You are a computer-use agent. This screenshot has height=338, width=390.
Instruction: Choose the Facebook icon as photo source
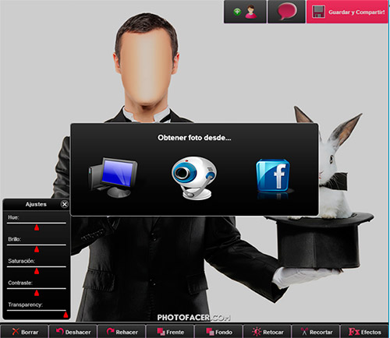click(x=273, y=177)
